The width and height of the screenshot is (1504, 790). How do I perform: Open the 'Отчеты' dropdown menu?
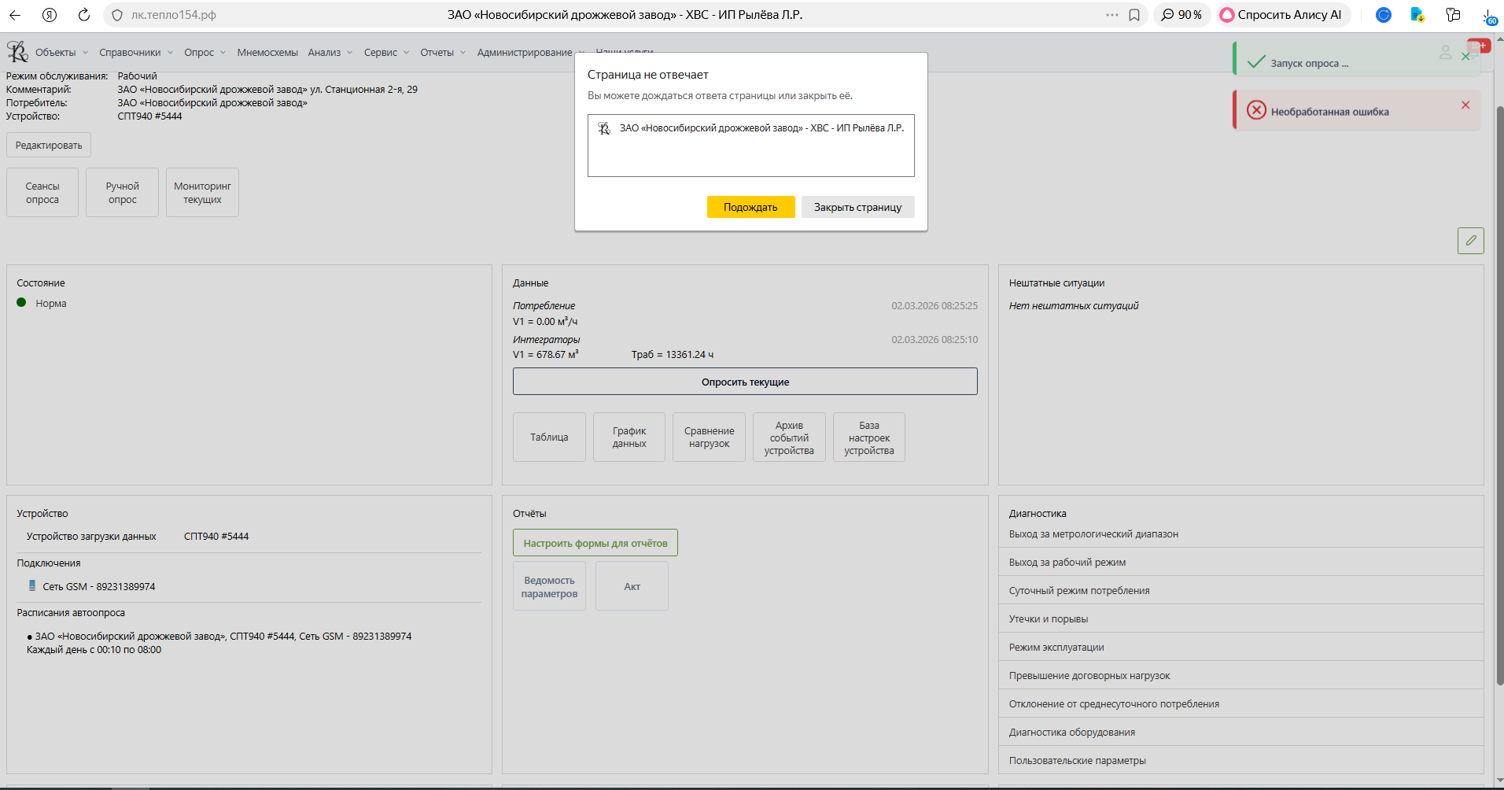tap(442, 53)
